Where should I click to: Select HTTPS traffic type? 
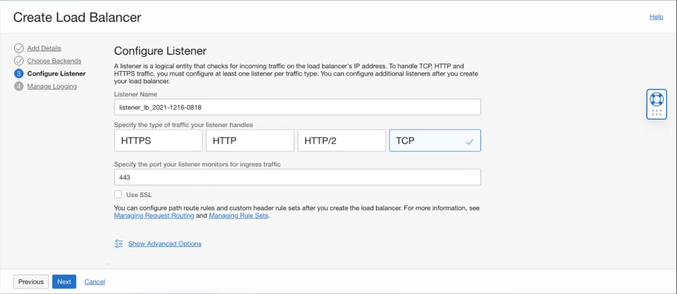coord(158,141)
